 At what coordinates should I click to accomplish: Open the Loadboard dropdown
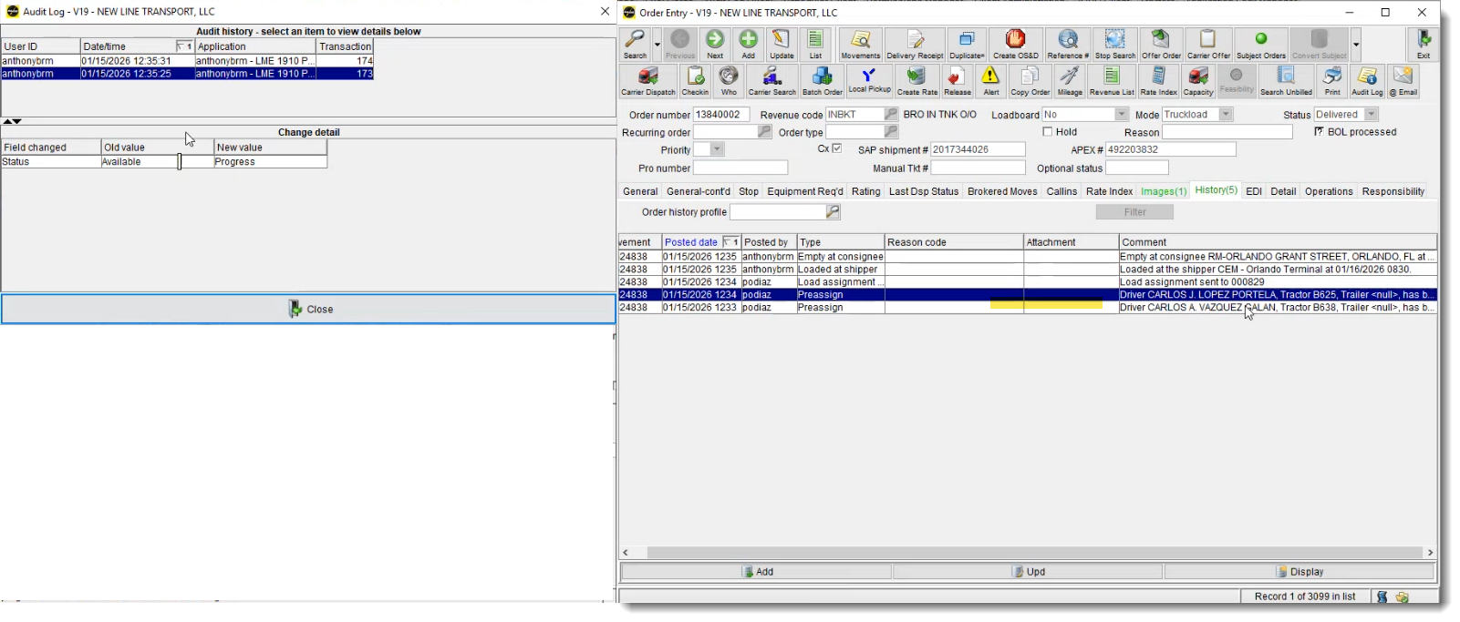pos(1122,115)
